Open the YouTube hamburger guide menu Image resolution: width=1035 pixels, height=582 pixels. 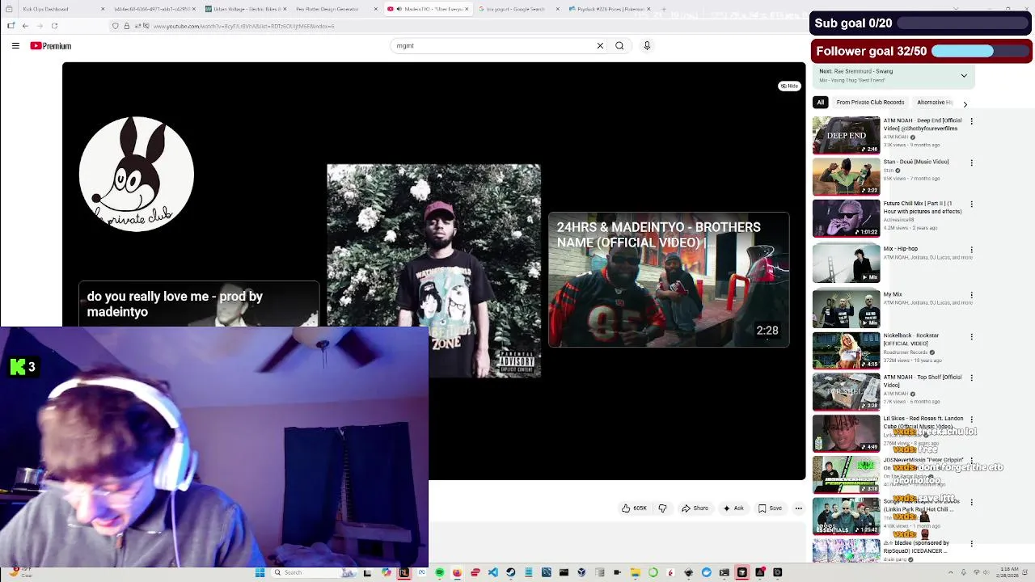tap(15, 46)
